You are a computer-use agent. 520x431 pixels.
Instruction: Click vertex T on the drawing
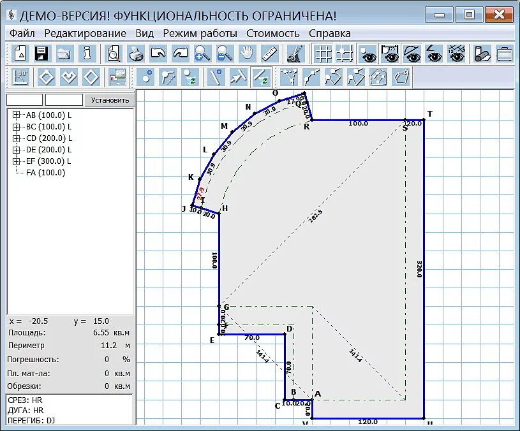click(424, 120)
